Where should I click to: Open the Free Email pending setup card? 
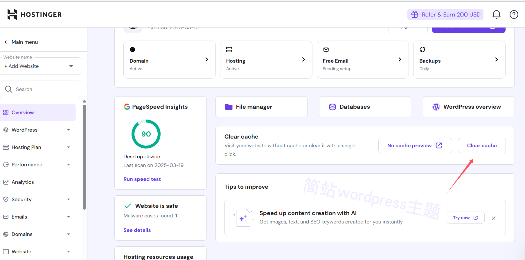click(362, 60)
